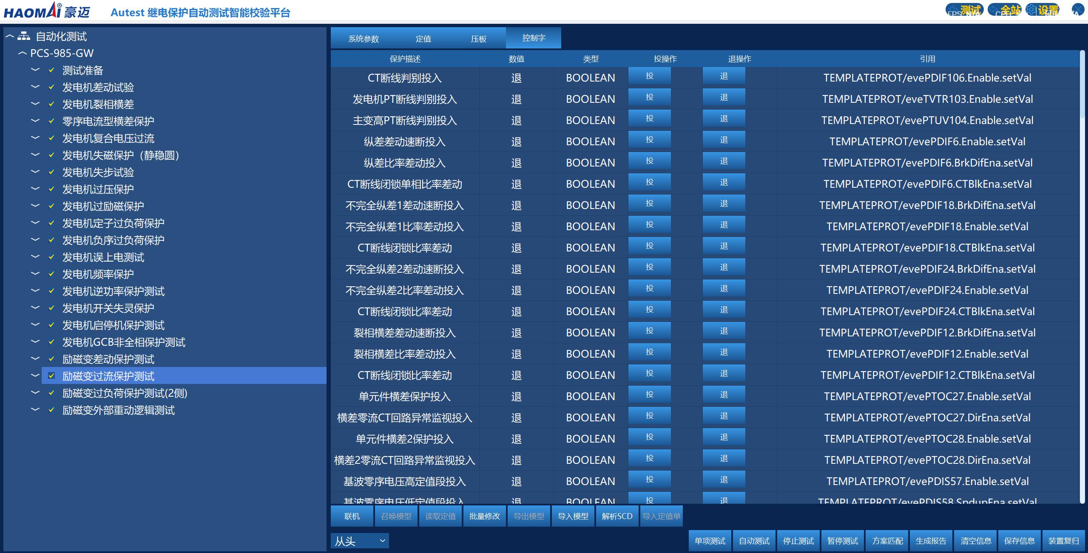Viewport: 1088px width, 553px height.
Task: Collapse the PCS-985-GW tree node
Action: click(x=23, y=54)
